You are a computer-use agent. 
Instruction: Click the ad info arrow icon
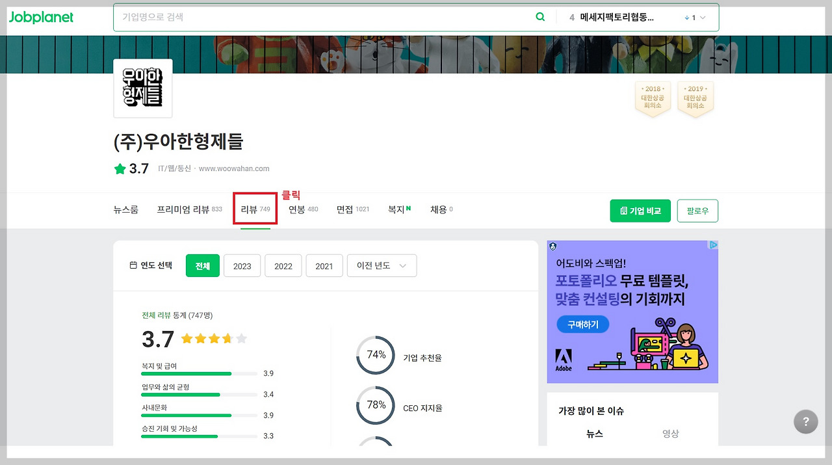click(x=713, y=245)
